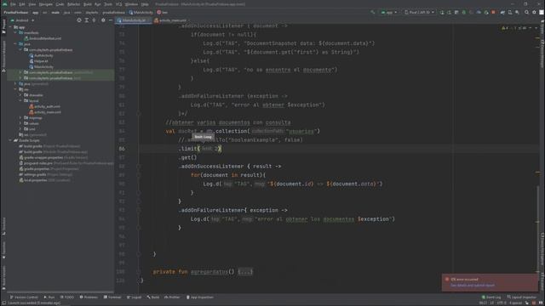Image resolution: width=545 pixels, height=306 pixels.
Task: Open the Build menu
Action: [x=88, y=4]
